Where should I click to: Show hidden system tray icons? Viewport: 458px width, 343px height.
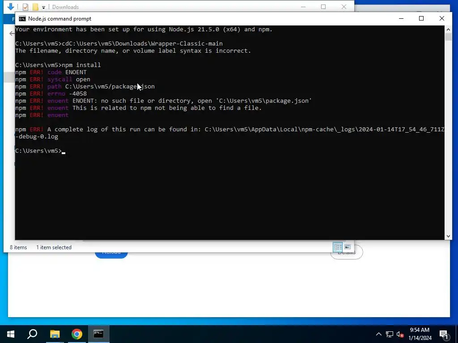[378, 334]
